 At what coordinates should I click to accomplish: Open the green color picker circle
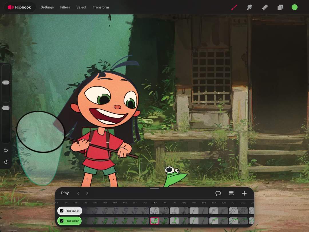tap(294, 7)
